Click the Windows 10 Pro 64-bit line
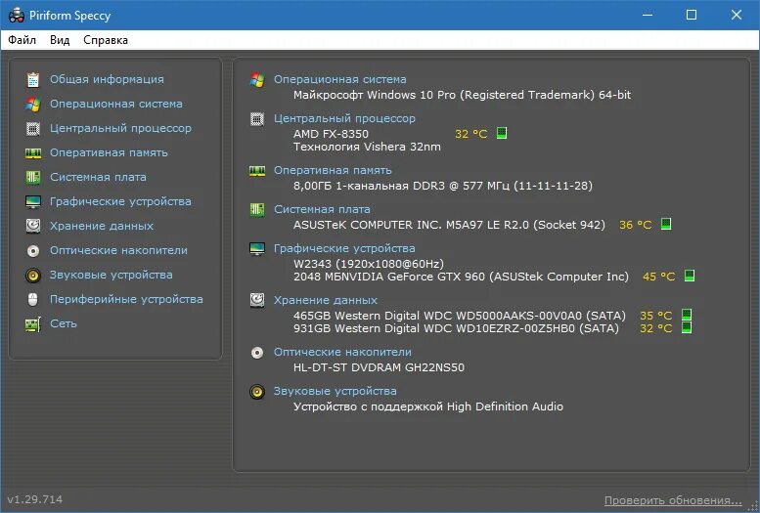760x513 pixels. tap(462, 95)
